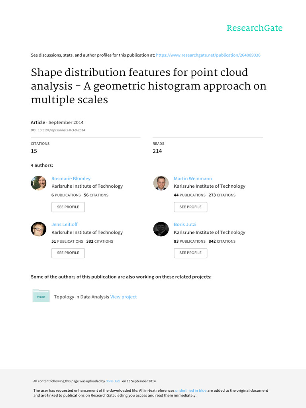Click the 'underlined in blue' footer text
The width and height of the screenshot is (306, 408).
click(x=191, y=390)
